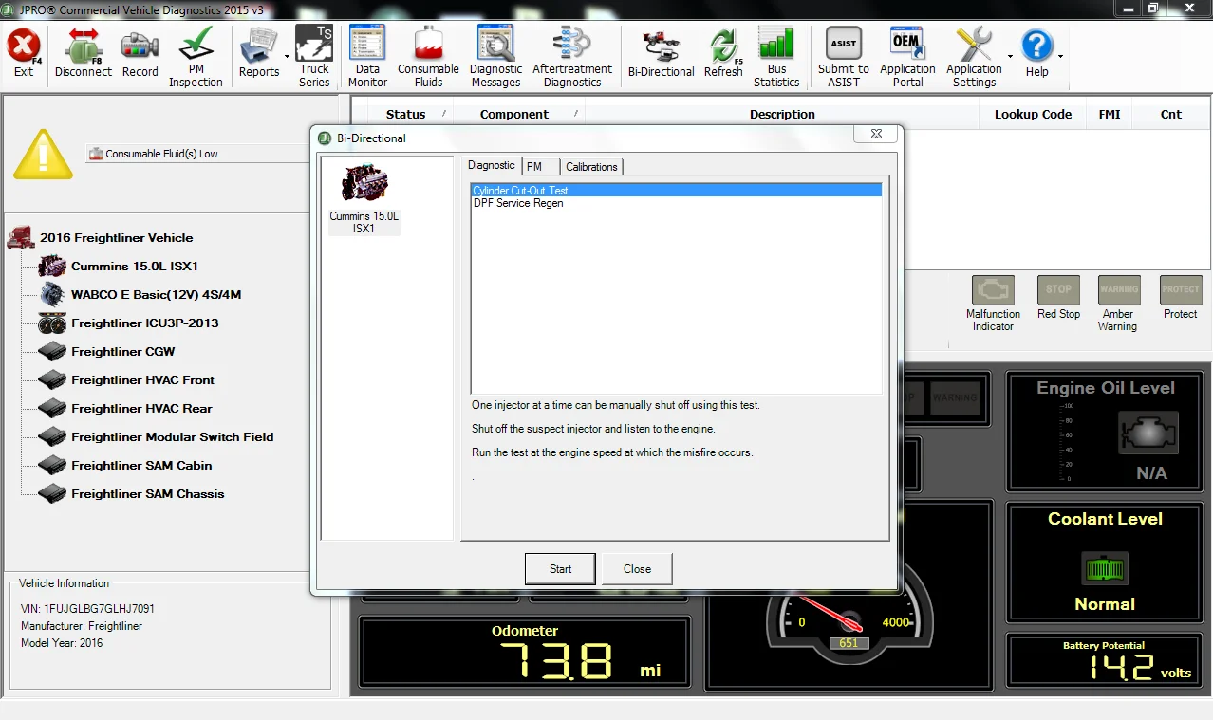Select WABCO E Basic(12V) 4S/4M

[157, 295]
